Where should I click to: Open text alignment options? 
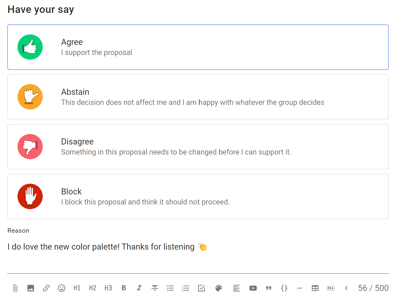pyautogui.click(x=236, y=288)
